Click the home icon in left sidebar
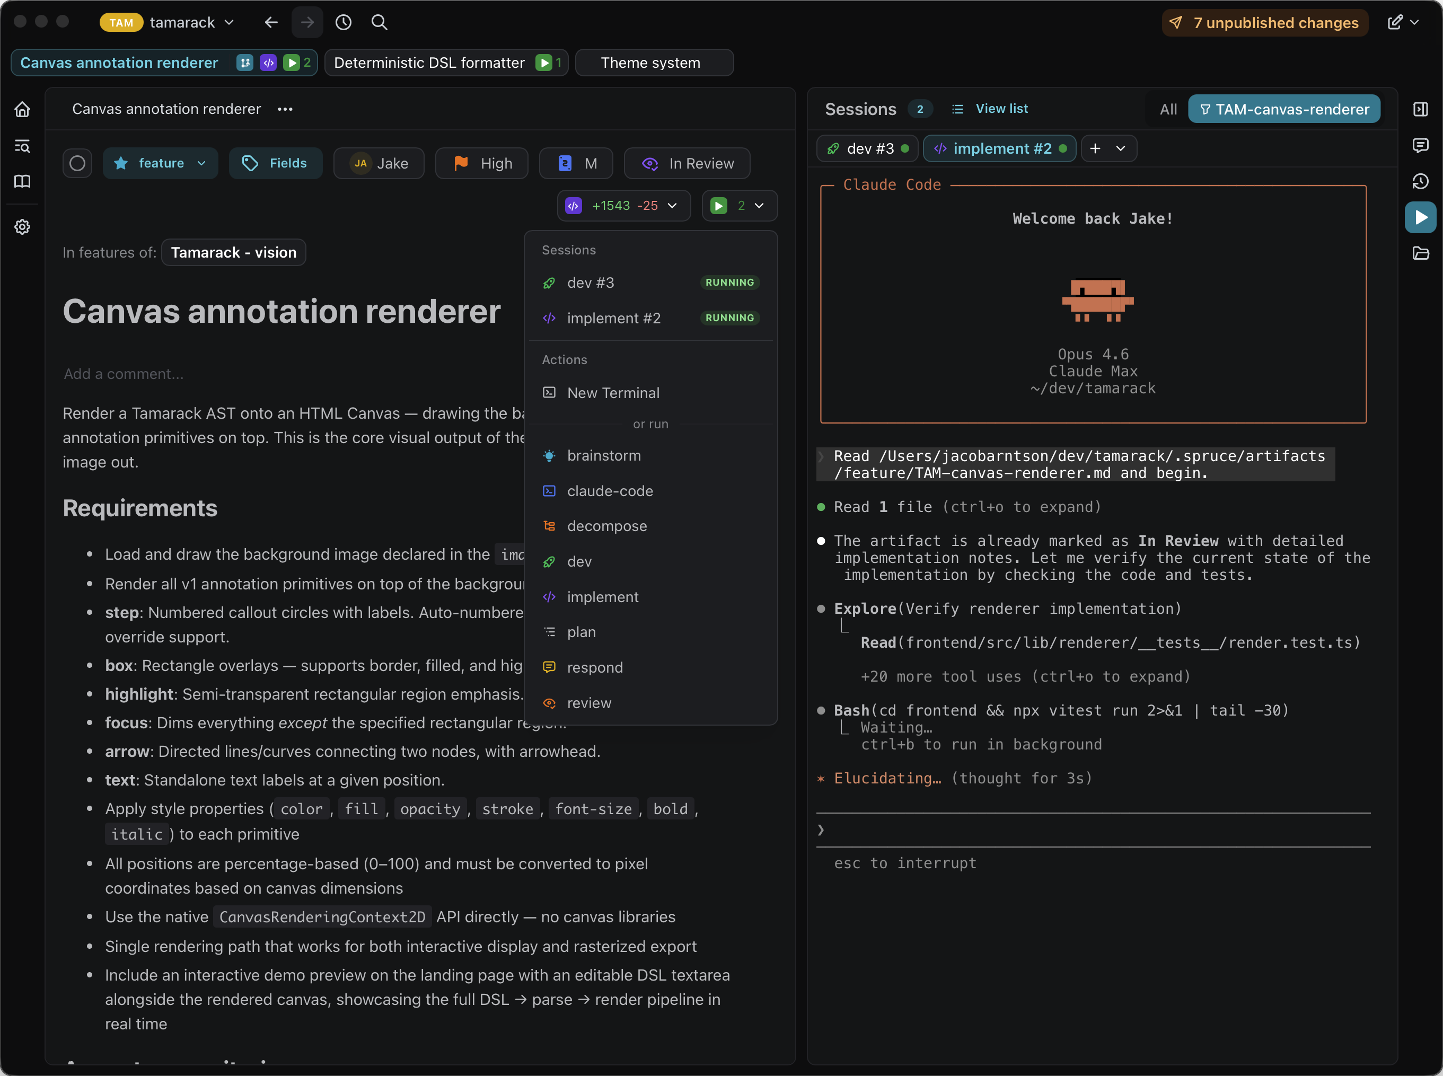The width and height of the screenshot is (1443, 1076). tap(22, 109)
